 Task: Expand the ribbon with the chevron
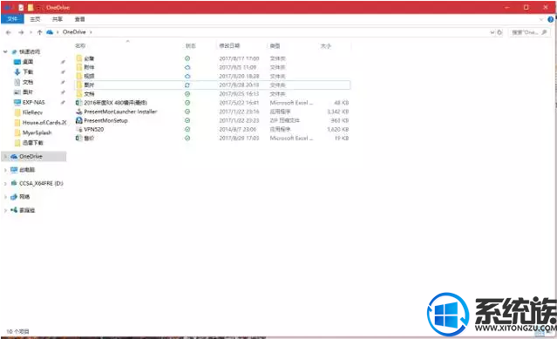(x=541, y=19)
